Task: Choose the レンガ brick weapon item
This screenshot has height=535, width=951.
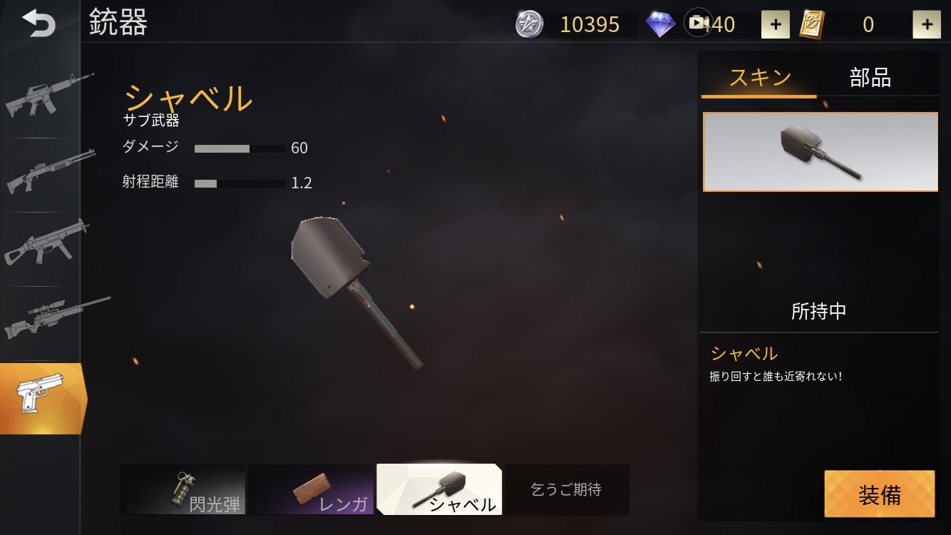Action: click(x=312, y=490)
